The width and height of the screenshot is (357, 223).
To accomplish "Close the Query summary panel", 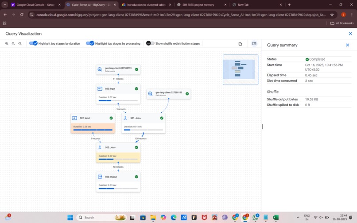I will pos(347,45).
